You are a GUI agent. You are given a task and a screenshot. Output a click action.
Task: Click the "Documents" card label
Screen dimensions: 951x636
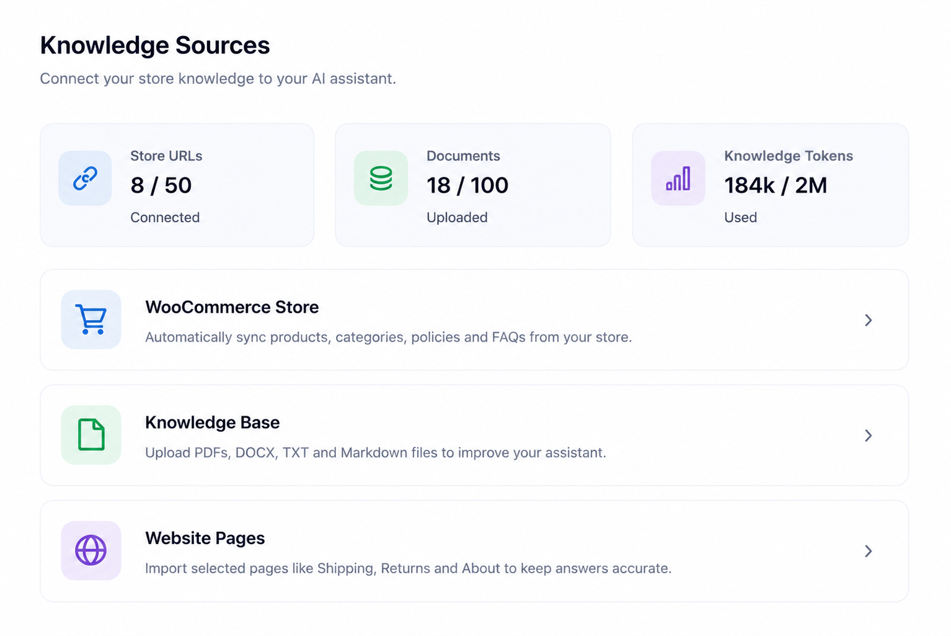click(463, 156)
